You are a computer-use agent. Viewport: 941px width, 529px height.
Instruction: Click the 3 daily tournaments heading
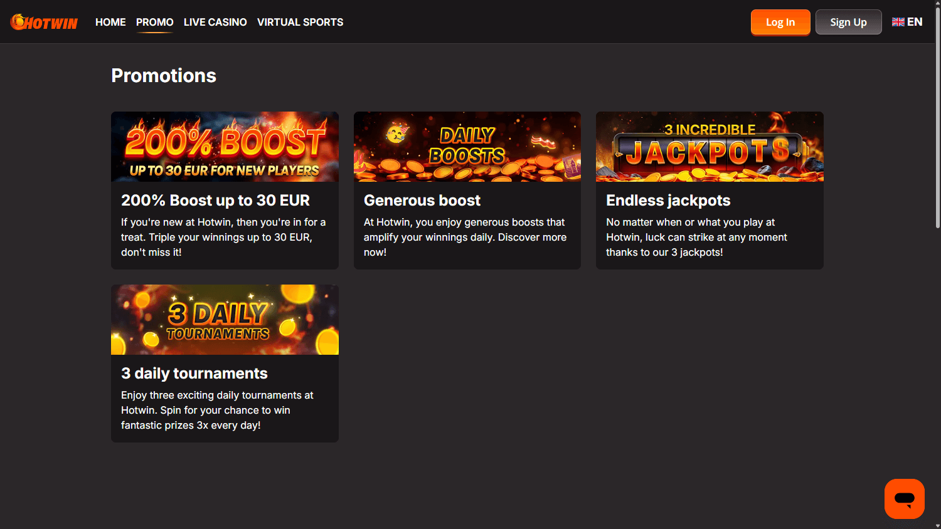click(x=194, y=373)
